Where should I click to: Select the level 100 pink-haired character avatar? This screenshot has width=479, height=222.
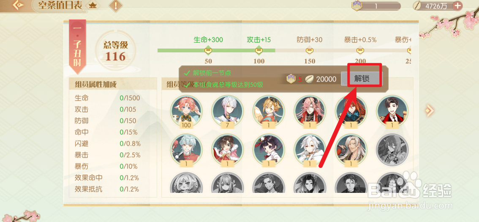coord(186,111)
